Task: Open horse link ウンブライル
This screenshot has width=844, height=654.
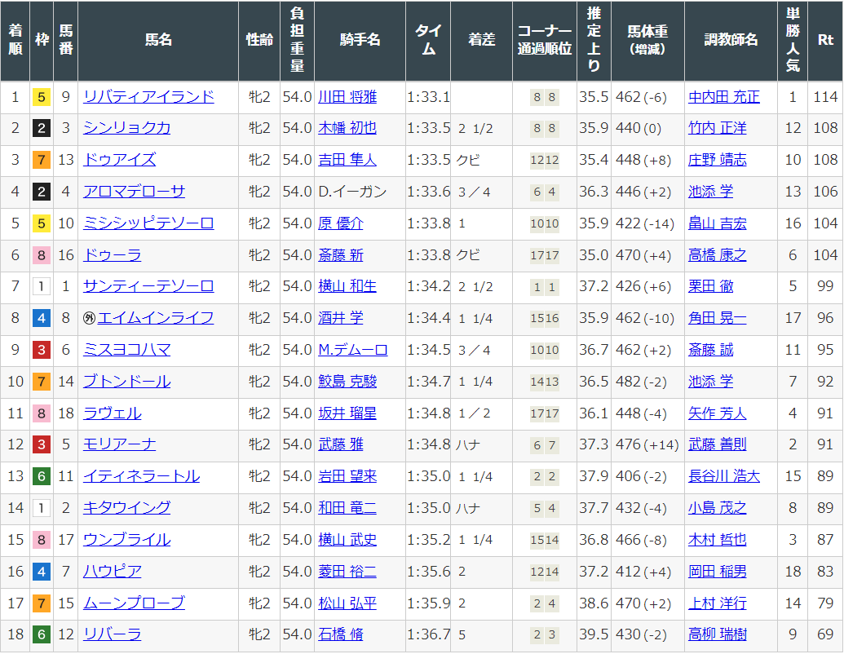Action: (x=126, y=540)
